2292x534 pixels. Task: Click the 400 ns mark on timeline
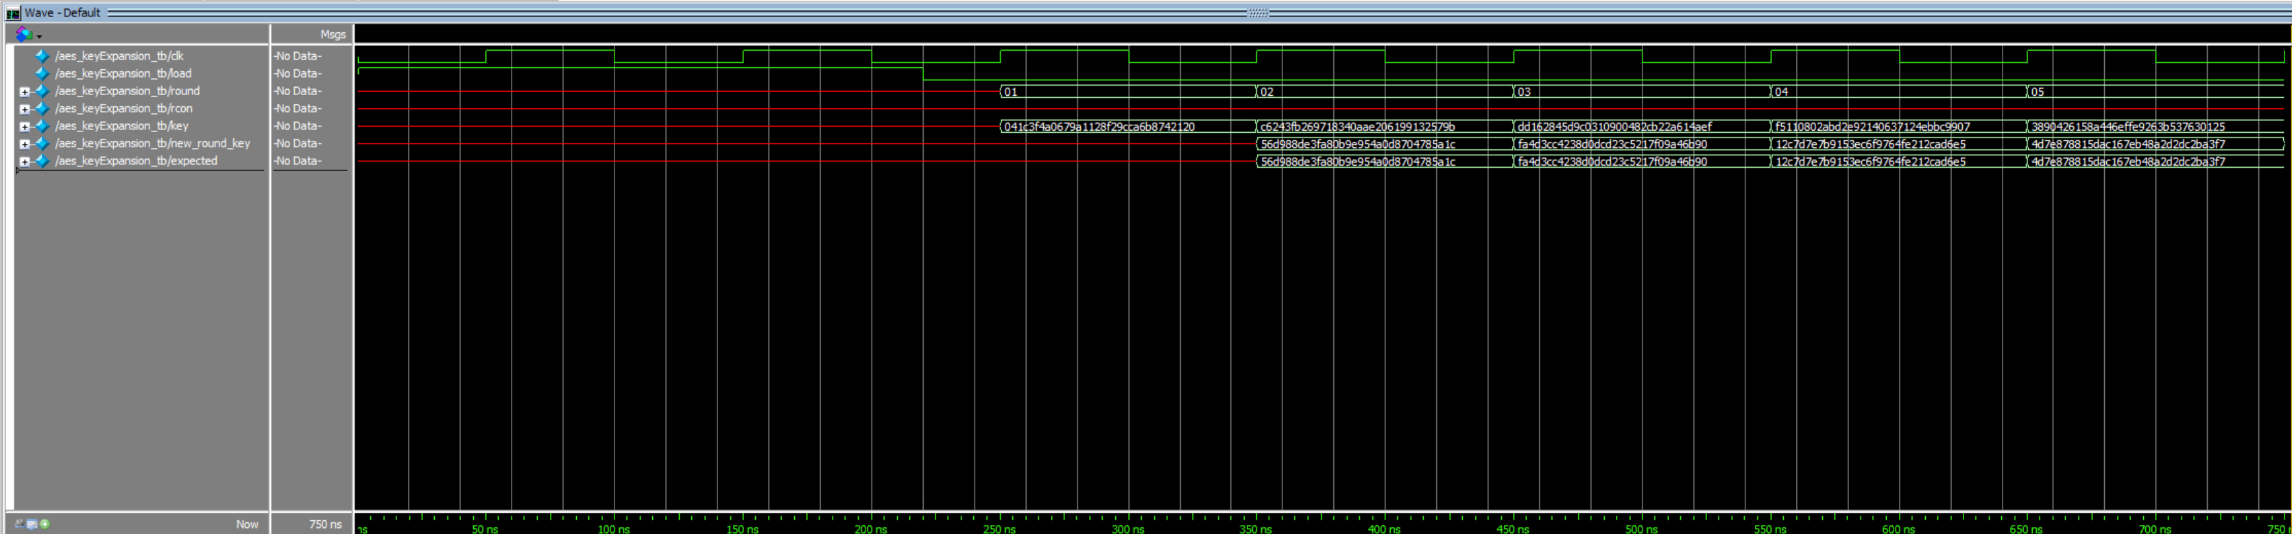(1383, 529)
